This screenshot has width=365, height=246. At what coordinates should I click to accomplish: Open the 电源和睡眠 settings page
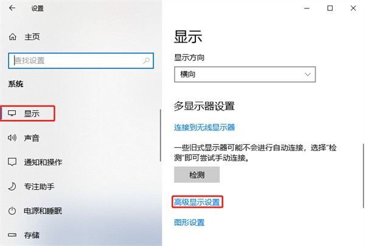click(43, 211)
